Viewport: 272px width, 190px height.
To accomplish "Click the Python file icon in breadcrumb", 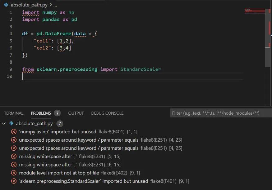I will click(x=6, y=5).
